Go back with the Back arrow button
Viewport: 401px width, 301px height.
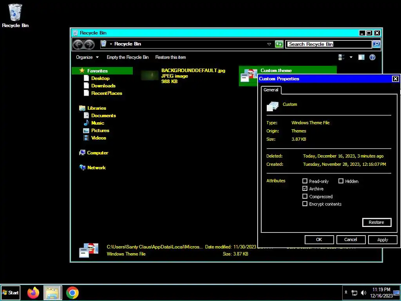[78, 45]
